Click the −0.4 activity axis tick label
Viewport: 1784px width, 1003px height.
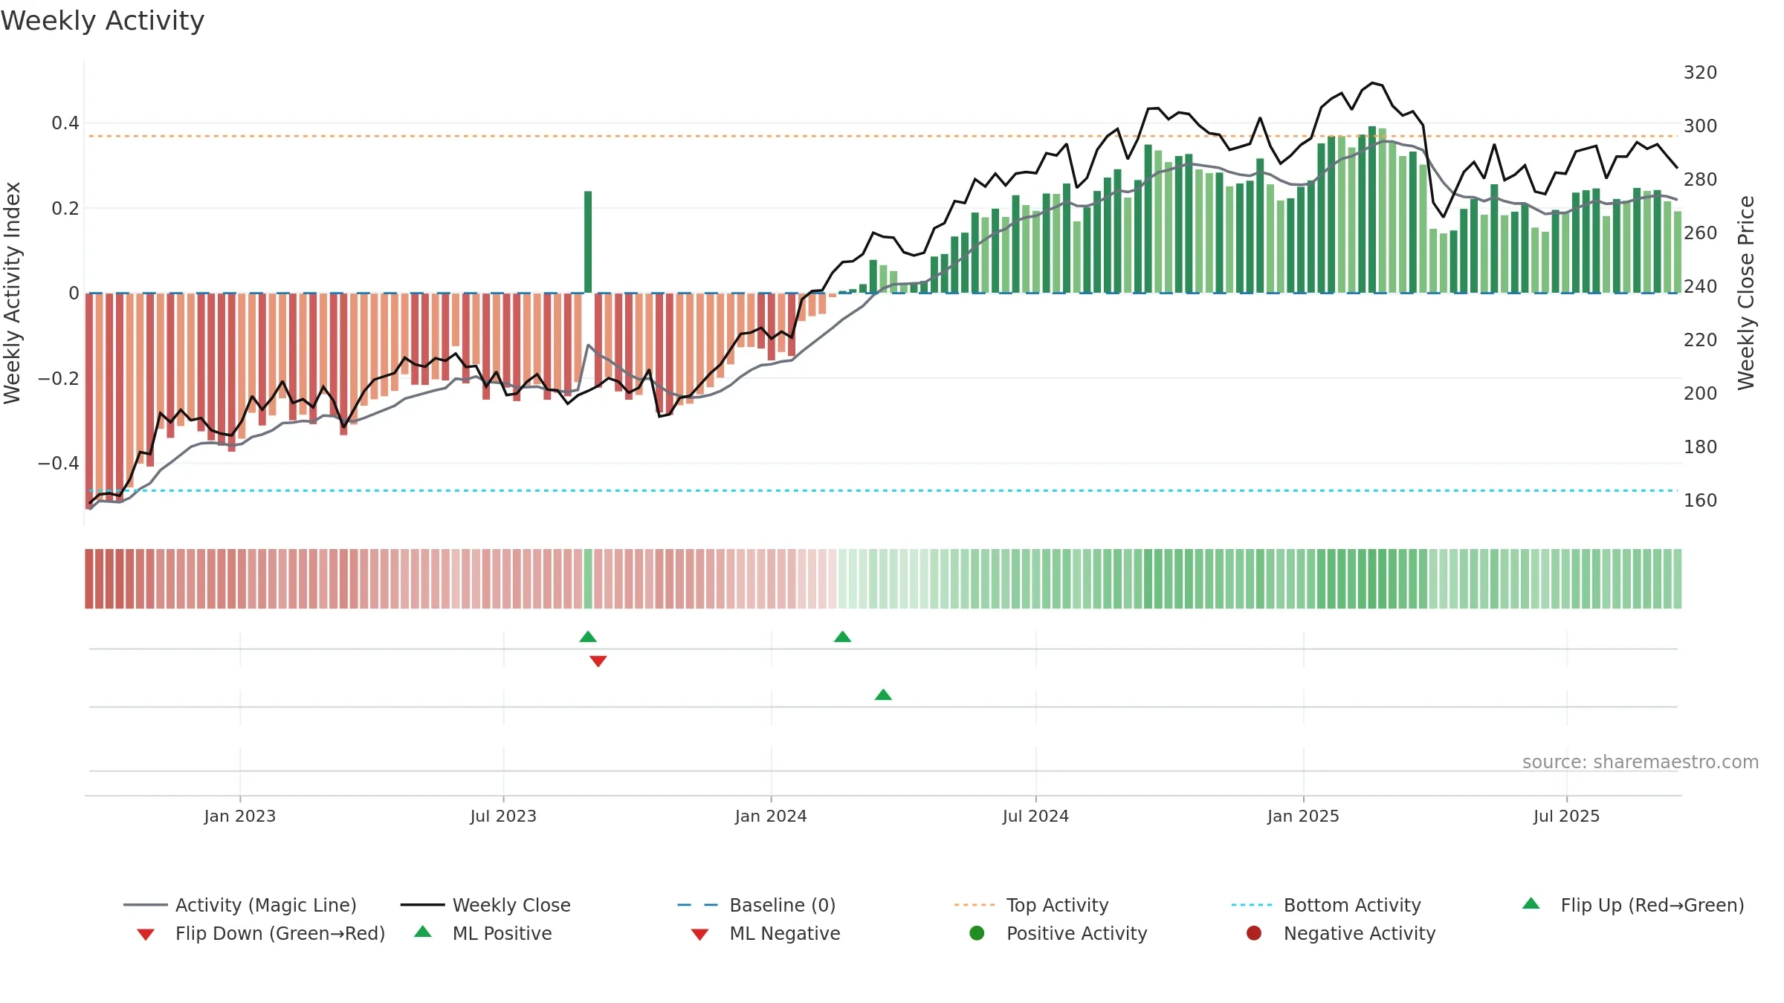pyautogui.click(x=59, y=463)
